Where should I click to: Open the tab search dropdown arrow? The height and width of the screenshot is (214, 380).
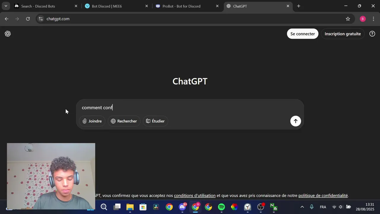tap(6, 6)
